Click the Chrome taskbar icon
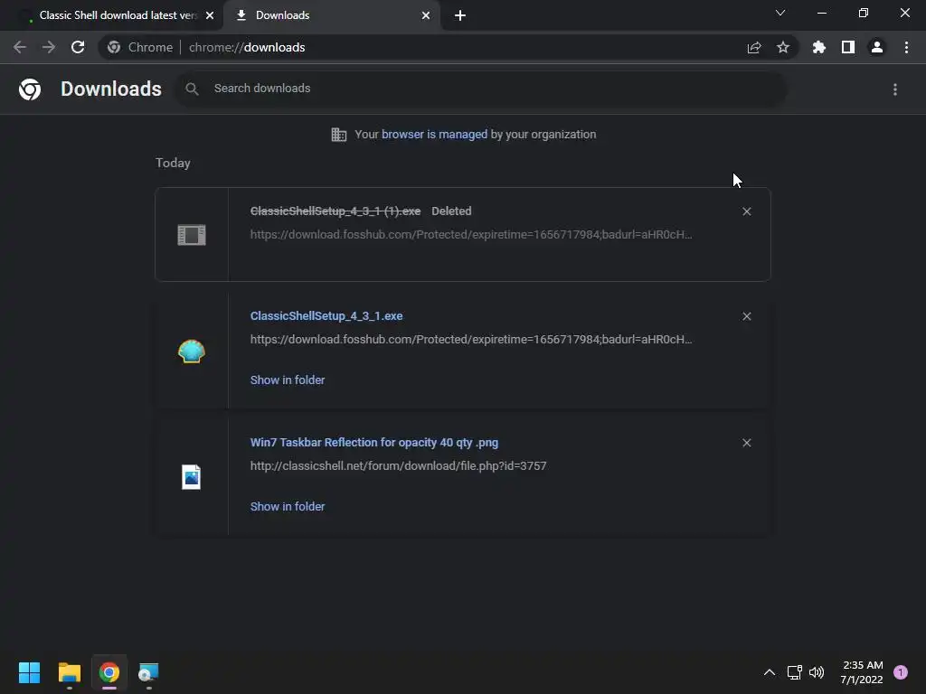 point(109,672)
